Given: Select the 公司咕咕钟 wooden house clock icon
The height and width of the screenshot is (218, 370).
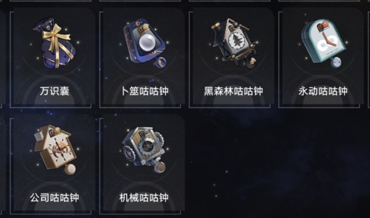Looking at the screenshot, I should pyautogui.click(x=55, y=150).
